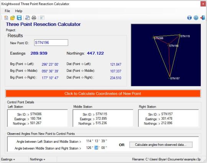Open the Help menu
This screenshot has height=163, width=207.
[19, 11]
